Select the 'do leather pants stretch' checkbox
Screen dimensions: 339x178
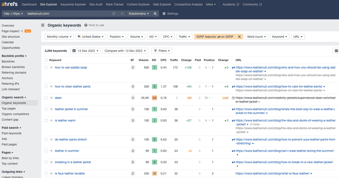click(46, 139)
